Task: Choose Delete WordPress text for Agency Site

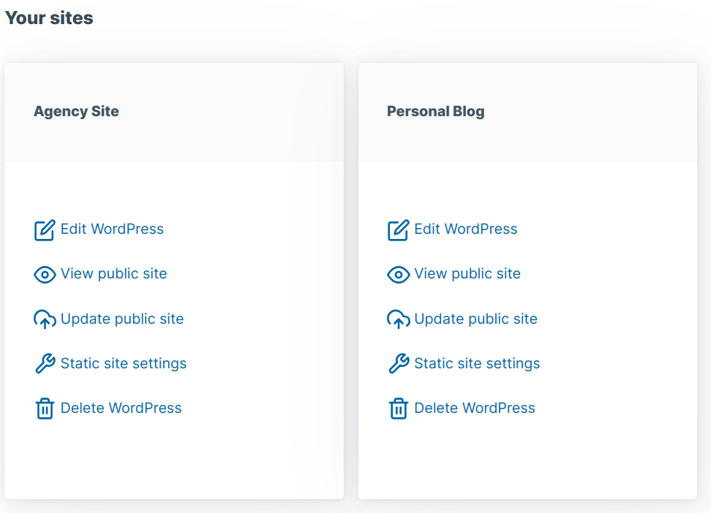Action: click(x=121, y=408)
